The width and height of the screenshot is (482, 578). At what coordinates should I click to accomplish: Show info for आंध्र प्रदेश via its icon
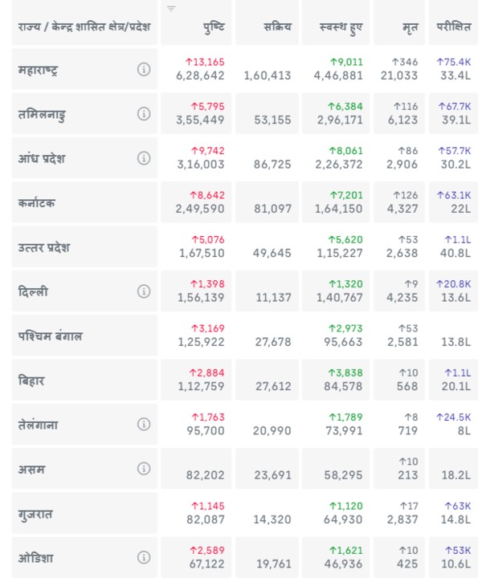(x=144, y=158)
